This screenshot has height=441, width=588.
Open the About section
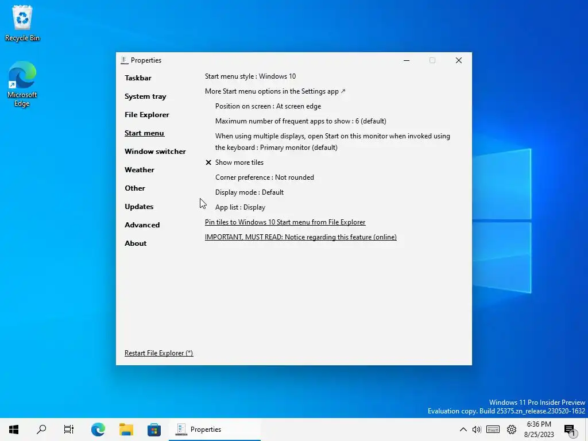(136, 243)
